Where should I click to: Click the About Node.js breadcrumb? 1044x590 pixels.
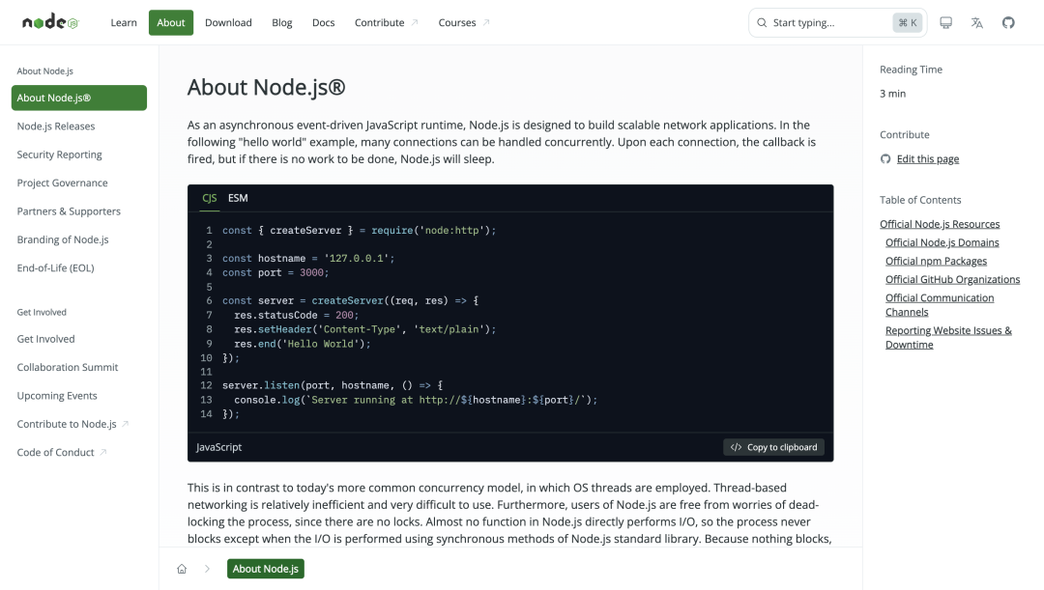click(x=266, y=569)
